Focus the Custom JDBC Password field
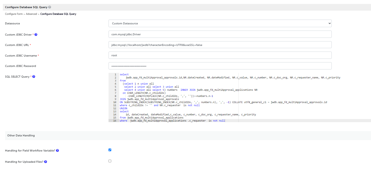 point(220,66)
